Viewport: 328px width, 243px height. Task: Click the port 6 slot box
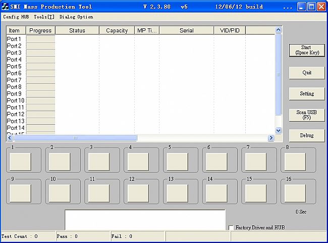point(217,162)
